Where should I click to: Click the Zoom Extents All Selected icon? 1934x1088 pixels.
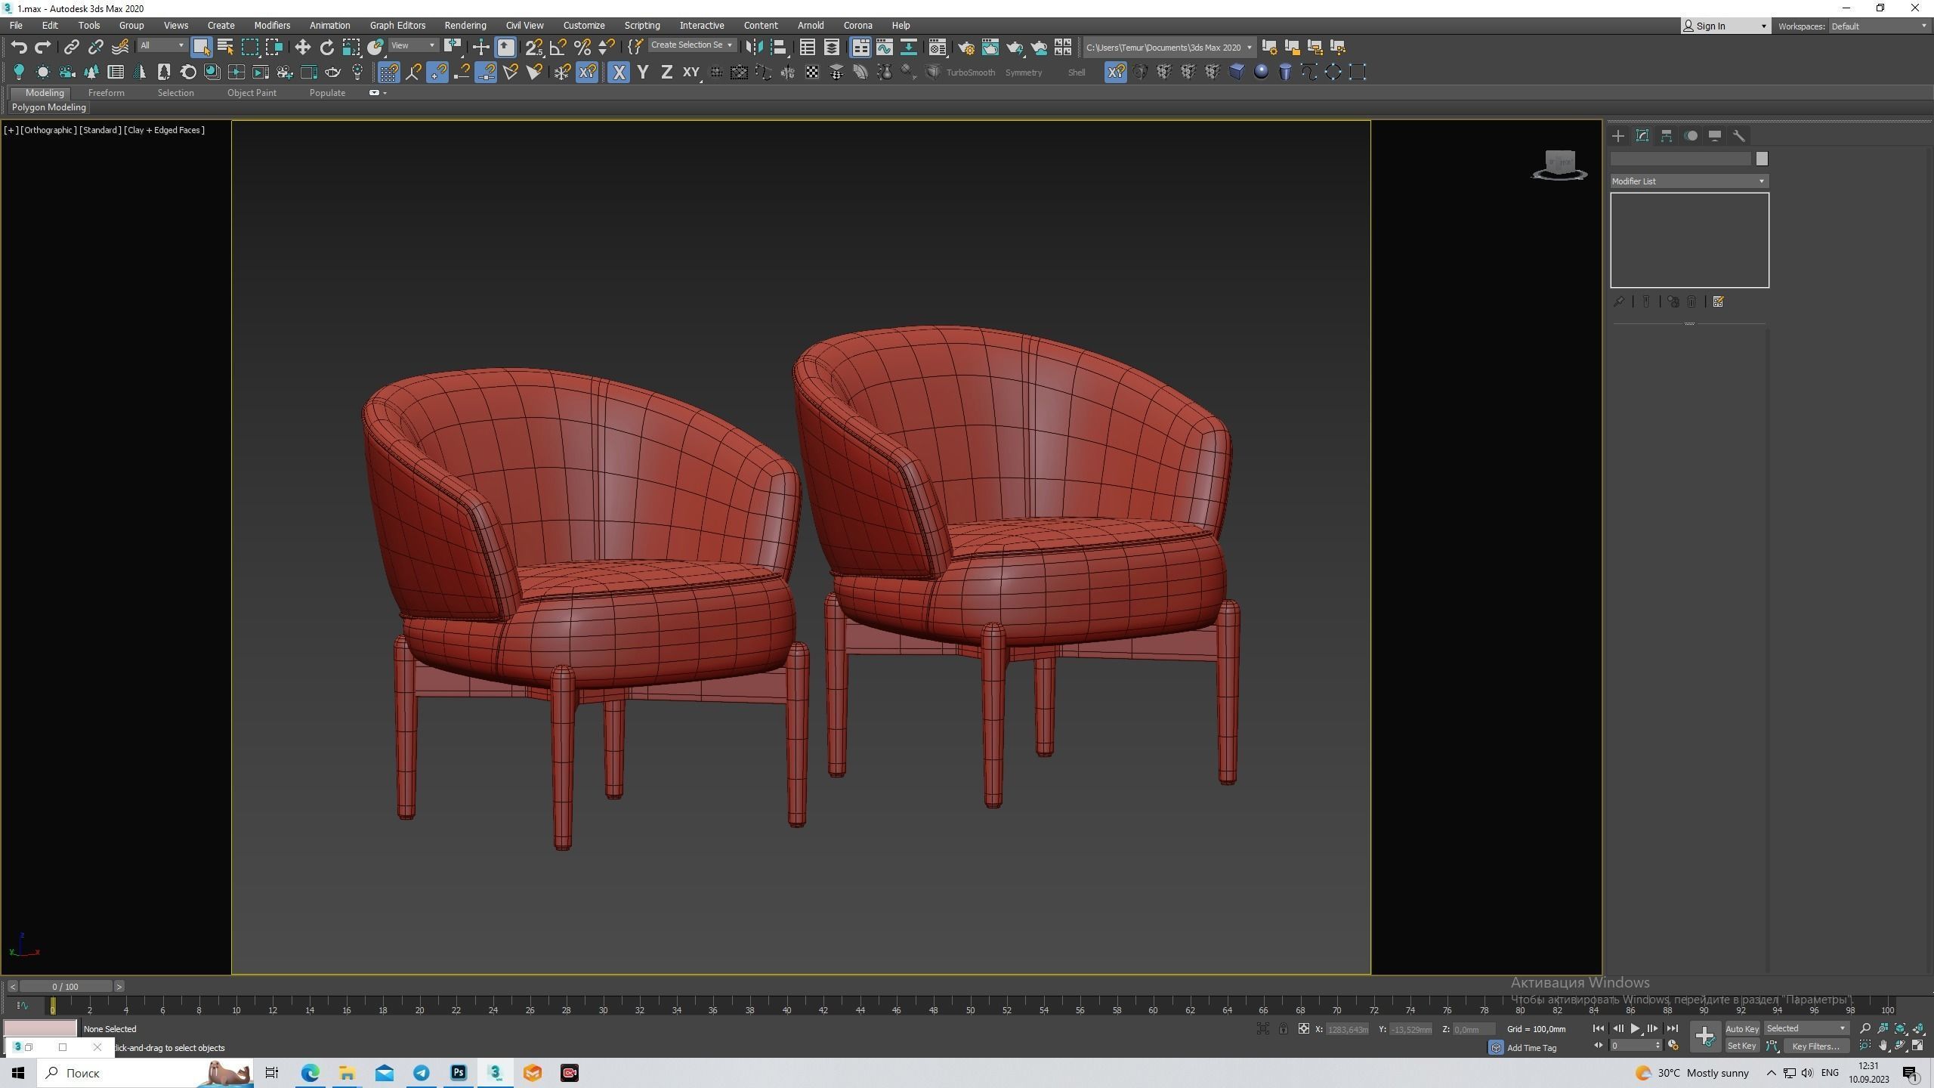click(x=1917, y=1028)
